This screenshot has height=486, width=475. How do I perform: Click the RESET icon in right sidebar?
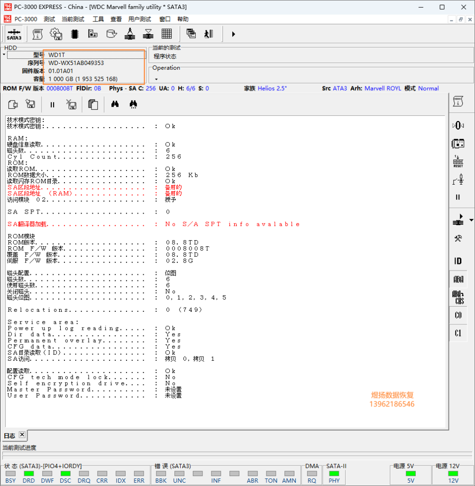pyautogui.click(x=458, y=161)
